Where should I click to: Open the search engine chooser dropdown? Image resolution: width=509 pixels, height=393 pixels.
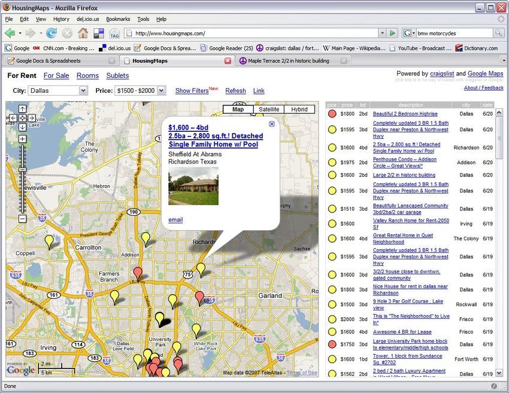pyautogui.click(x=409, y=33)
